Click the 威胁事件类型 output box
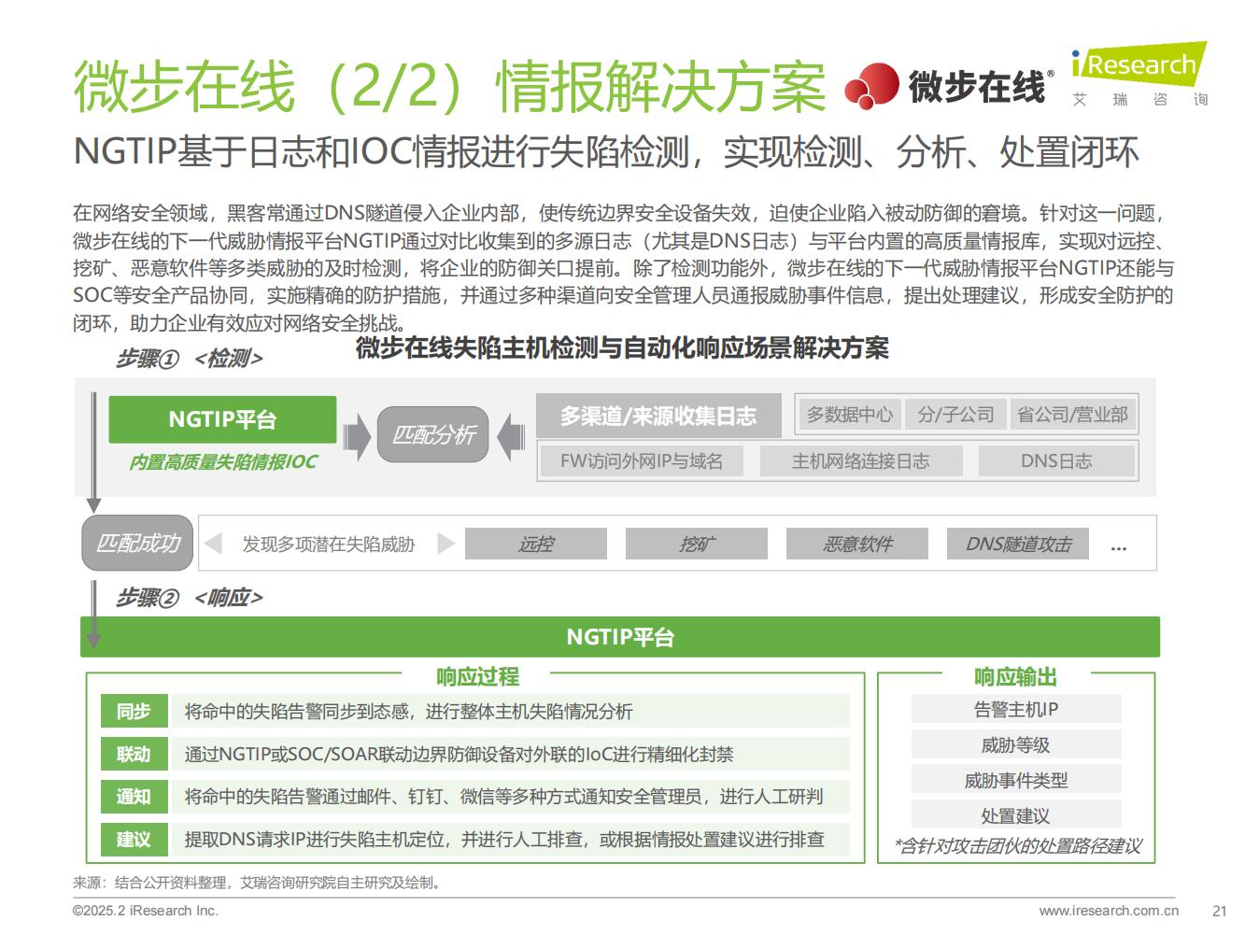 (1016, 780)
